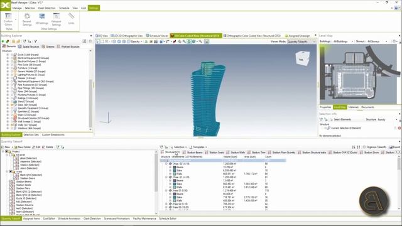Open the Stadium Beams takeoff tab

click(193, 153)
